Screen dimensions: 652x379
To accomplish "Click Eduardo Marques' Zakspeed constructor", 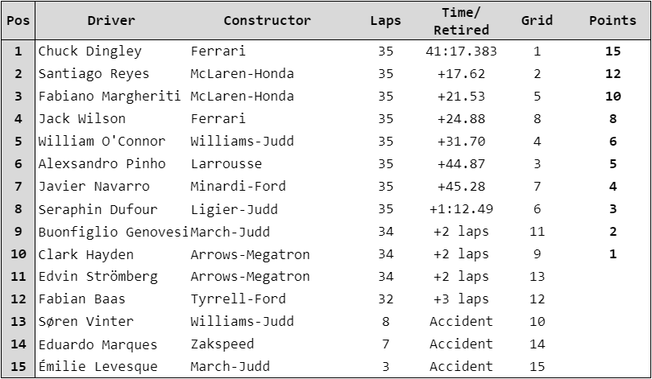I will [222, 344].
